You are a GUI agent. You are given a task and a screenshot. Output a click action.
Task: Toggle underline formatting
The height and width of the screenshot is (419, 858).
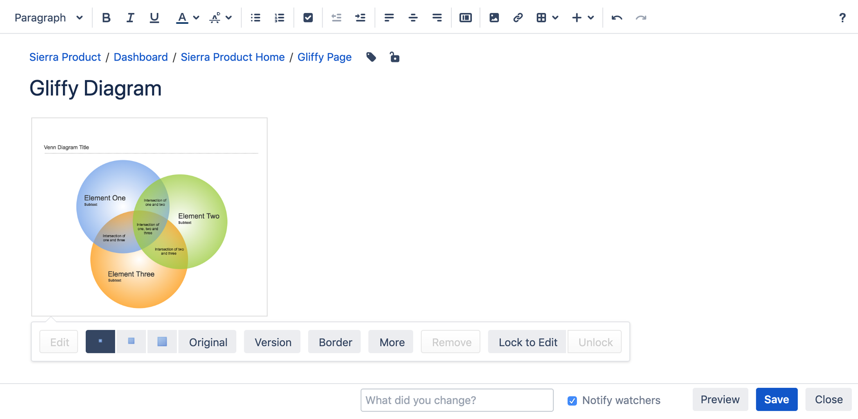pyautogui.click(x=154, y=18)
